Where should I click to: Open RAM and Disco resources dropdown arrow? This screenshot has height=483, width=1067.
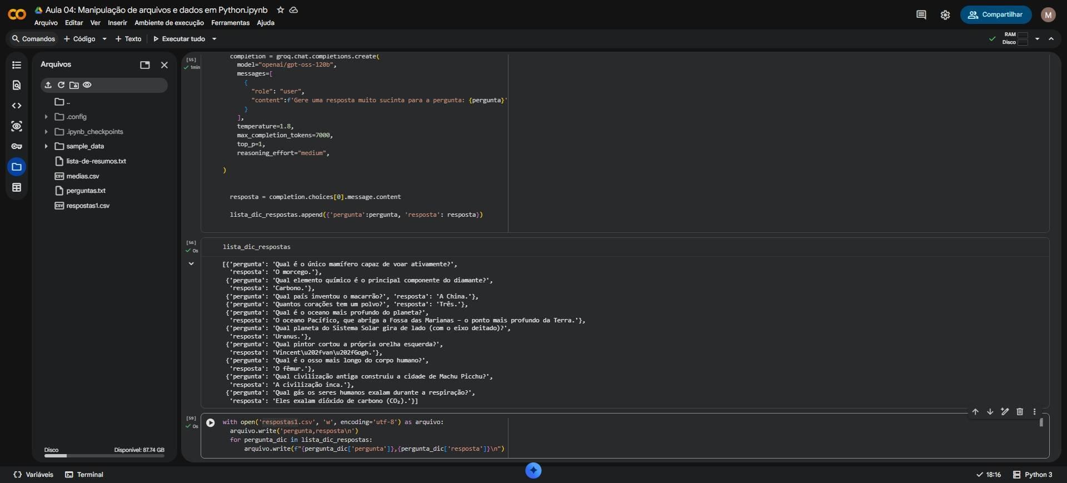(1037, 39)
